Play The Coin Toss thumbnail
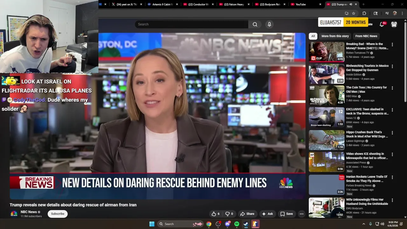The height and width of the screenshot is (229, 407). [x=327, y=95]
